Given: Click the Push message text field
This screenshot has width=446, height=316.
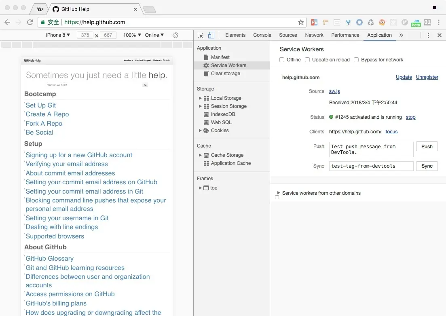Looking at the screenshot, I should point(371,150).
